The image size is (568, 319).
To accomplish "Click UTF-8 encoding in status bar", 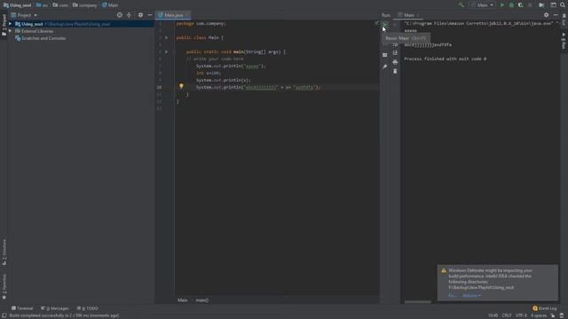I will click(x=521, y=315).
